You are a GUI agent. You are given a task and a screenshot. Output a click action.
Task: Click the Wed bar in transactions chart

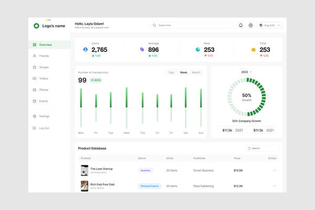127,108
